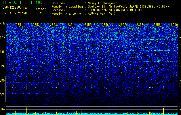
Task: Click the antenna A504HB(yagi 4el) text
Action: point(102,14)
